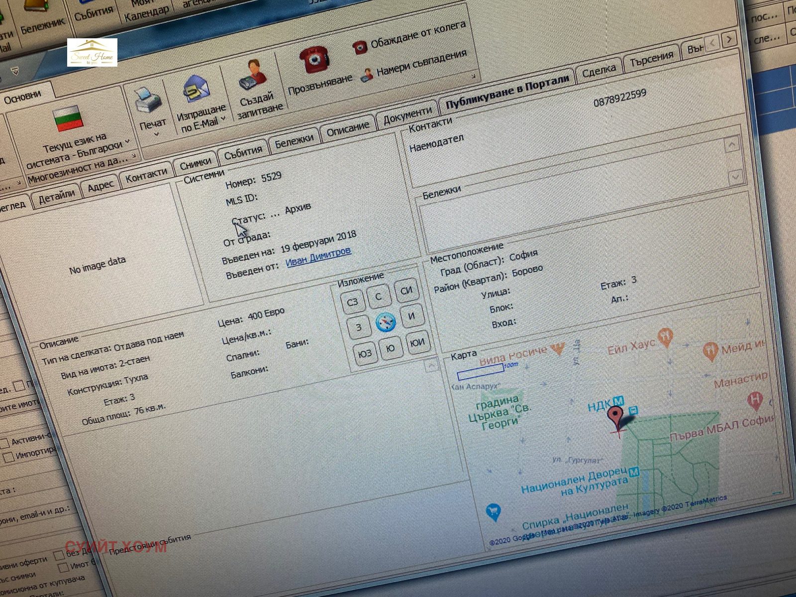The width and height of the screenshot is (796, 597).
Task: Open the Иван Димитров user link
Action: (318, 256)
